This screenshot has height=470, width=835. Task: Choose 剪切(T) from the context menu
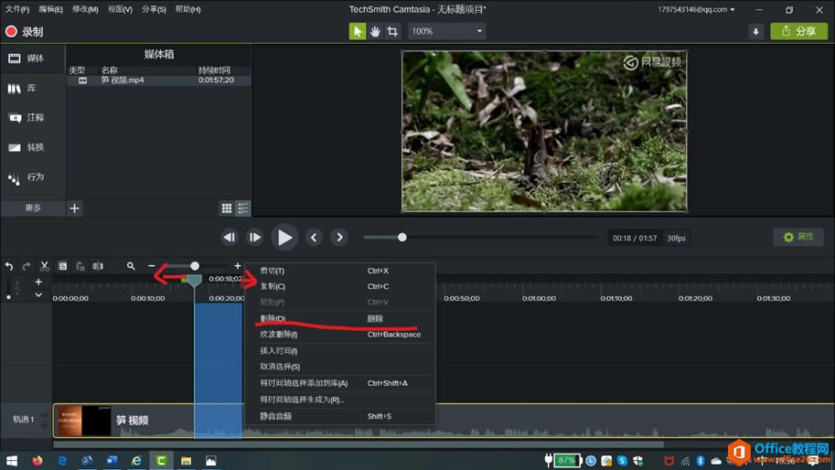point(340,271)
